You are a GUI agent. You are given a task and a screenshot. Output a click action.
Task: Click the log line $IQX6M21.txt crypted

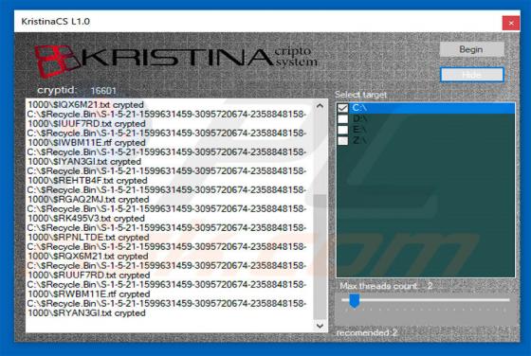85,105
